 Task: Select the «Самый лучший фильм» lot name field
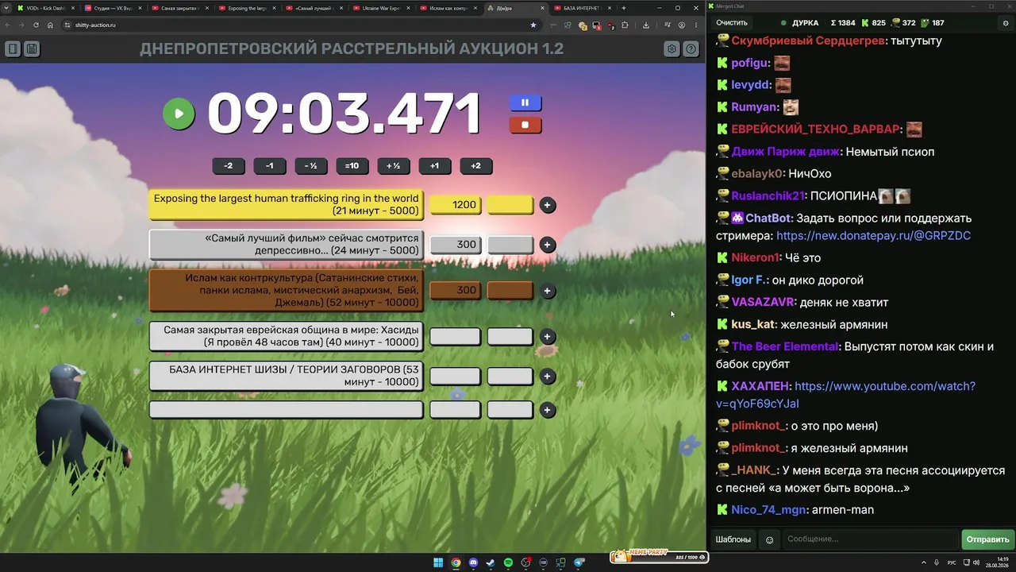tap(286, 245)
